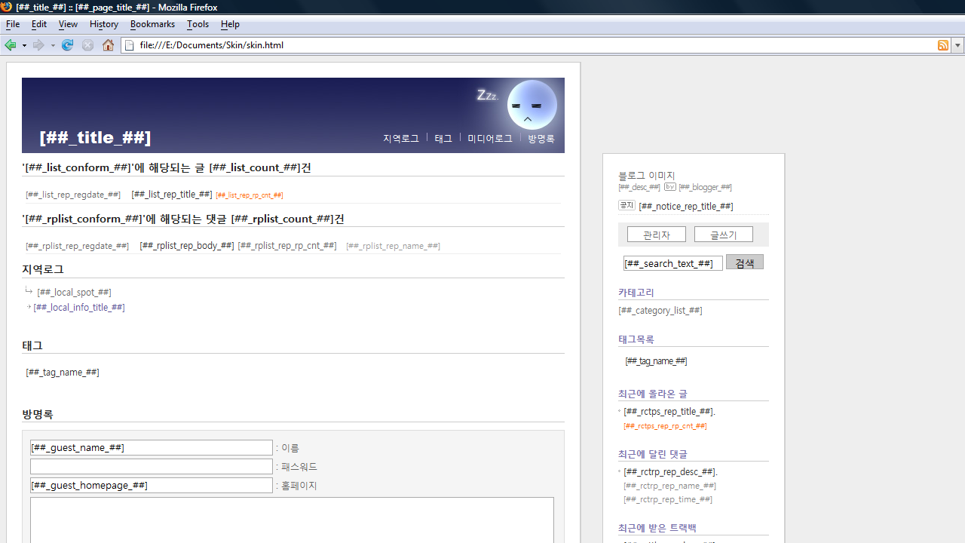Click the Stop loading icon
This screenshot has width=965, height=543.
pos(87,45)
